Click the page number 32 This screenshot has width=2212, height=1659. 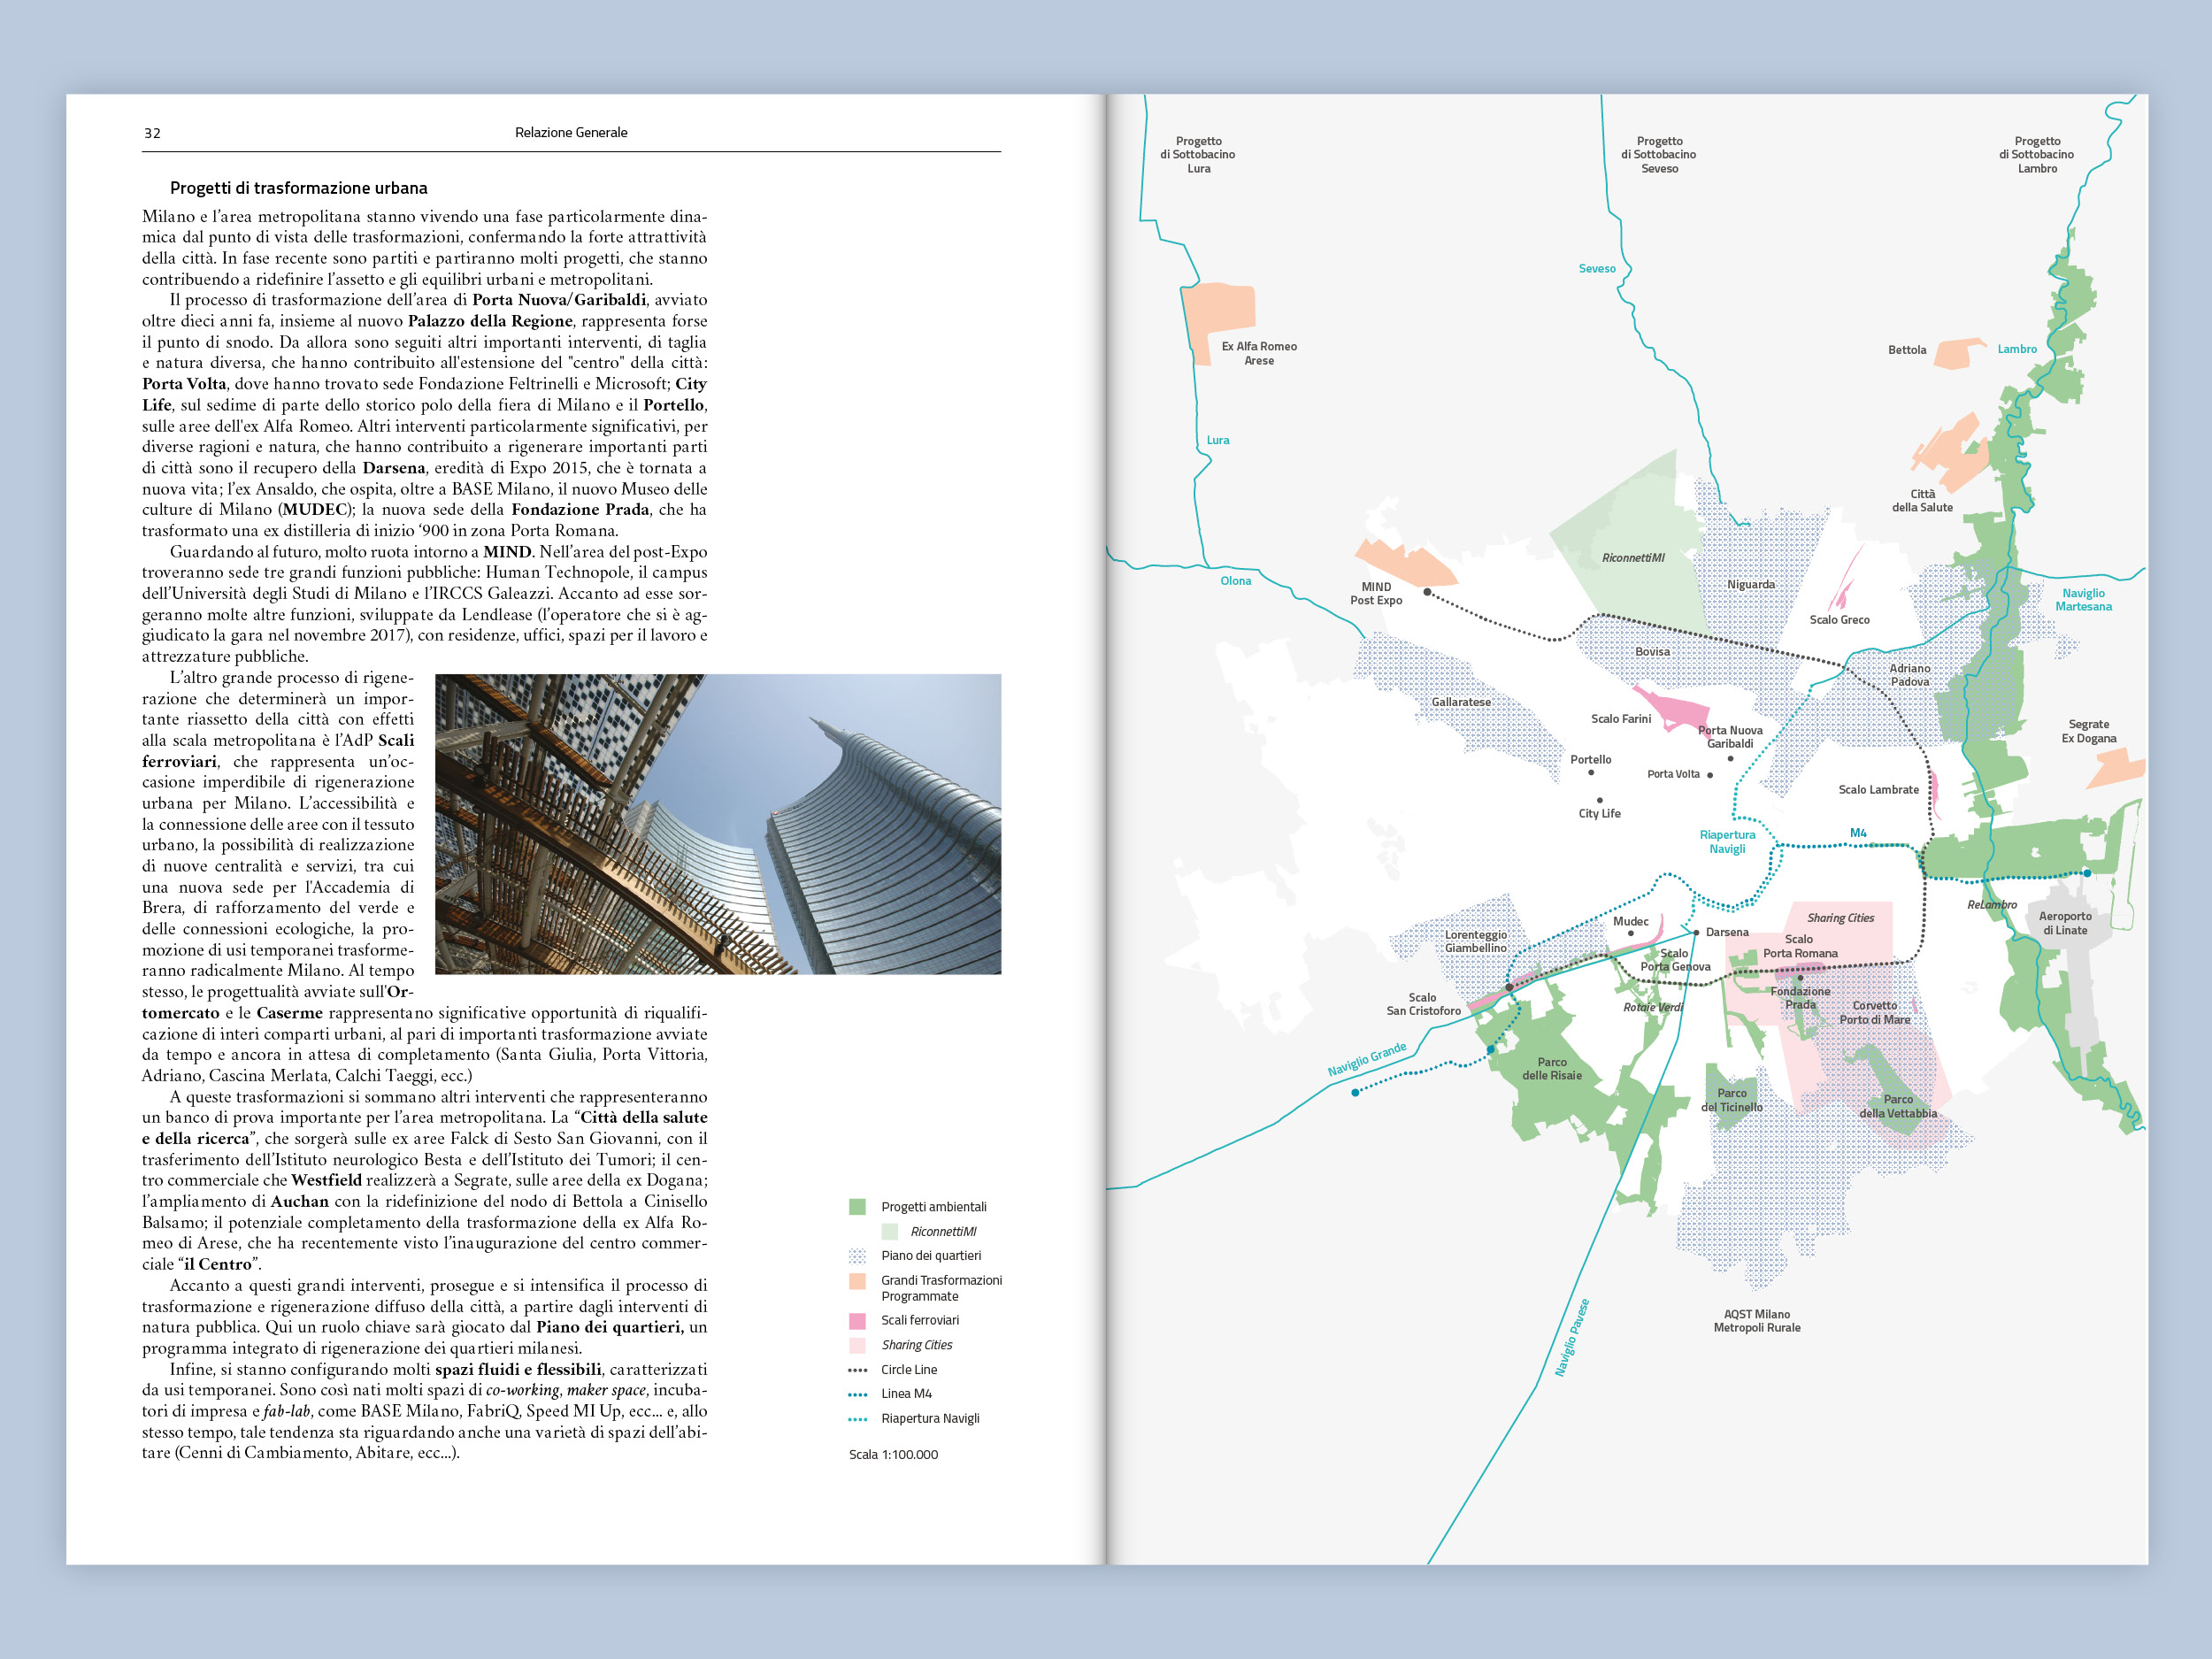(152, 133)
